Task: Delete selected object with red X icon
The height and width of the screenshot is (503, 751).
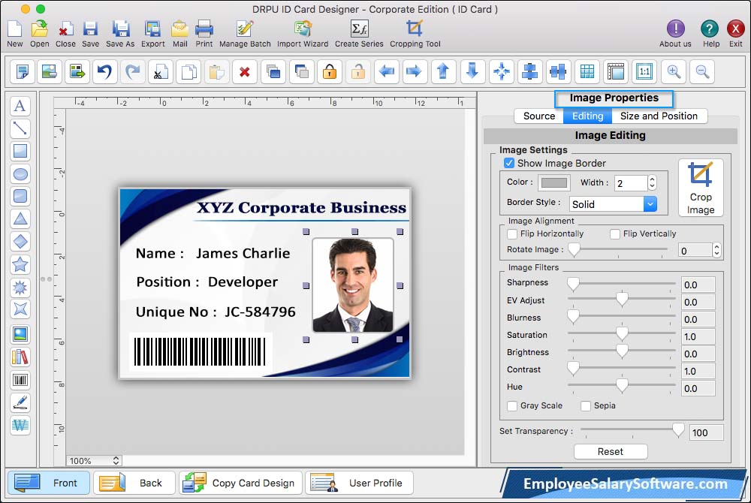Action: coord(245,72)
